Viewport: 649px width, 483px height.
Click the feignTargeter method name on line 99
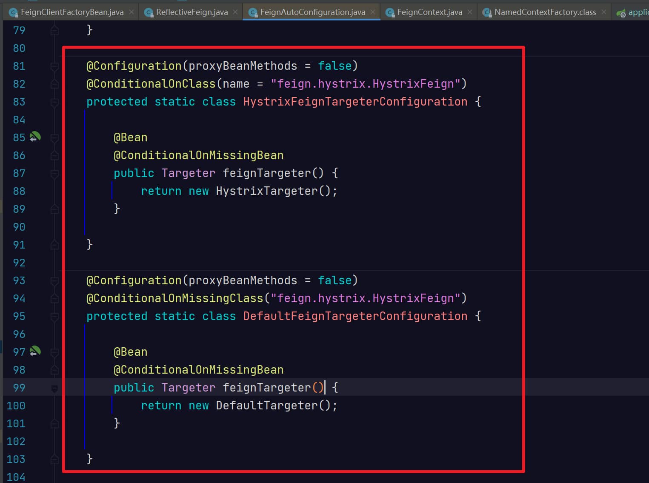[x=267, y=388]
